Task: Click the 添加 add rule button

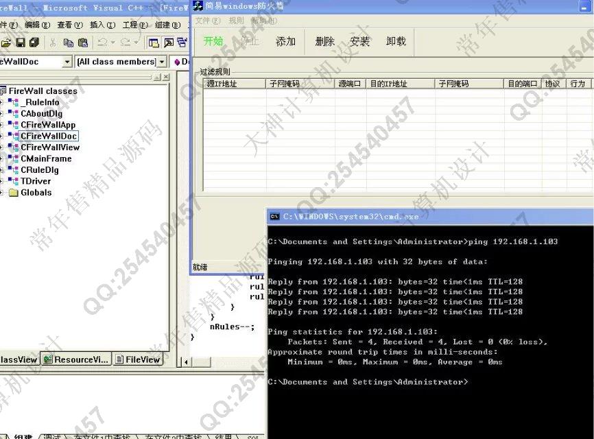Action: [x=285, y=41]
